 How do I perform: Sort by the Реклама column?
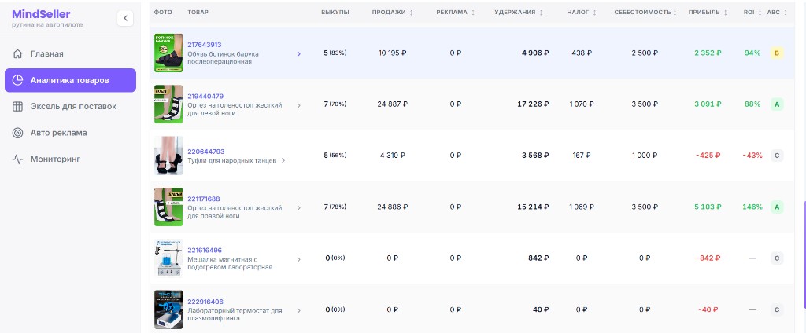456,13
